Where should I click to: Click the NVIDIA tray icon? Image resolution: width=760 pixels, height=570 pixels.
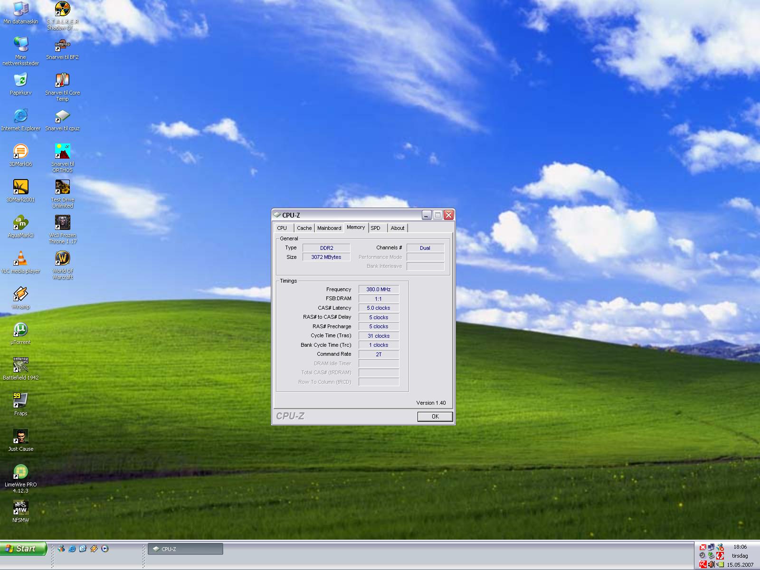(x=720, y=564)
